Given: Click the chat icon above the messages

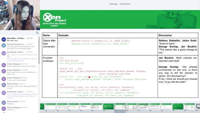Looking at the screenshot, I should click(x=37, y=33).
